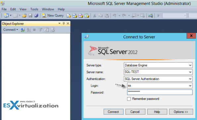Click the Filter funnel icon

pyautogui.click(x=40, y=30)
